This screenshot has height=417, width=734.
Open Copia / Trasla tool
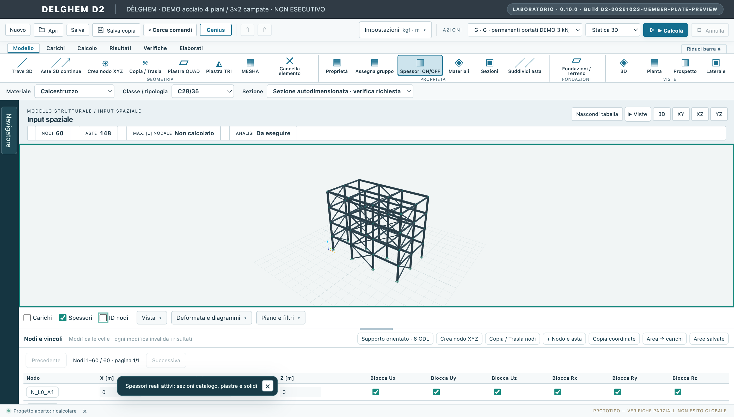coord(145,66)
